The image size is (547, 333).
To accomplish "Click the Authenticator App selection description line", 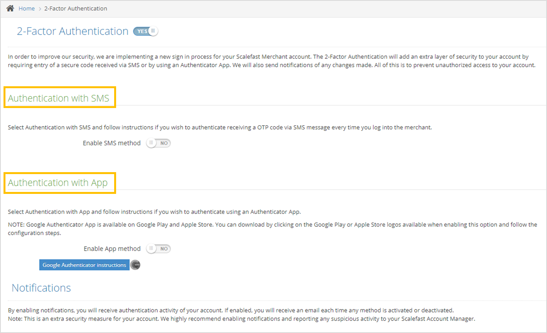I will coord(154,212).
